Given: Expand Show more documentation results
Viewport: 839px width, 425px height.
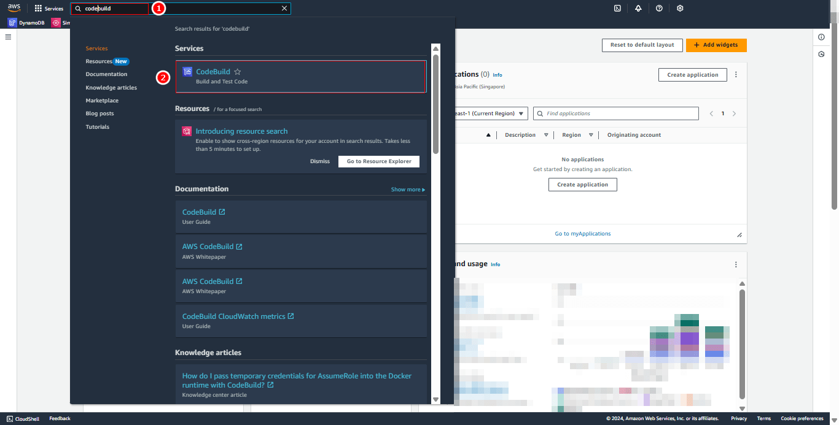Looking at the screenshot, I should click(408, 190).
